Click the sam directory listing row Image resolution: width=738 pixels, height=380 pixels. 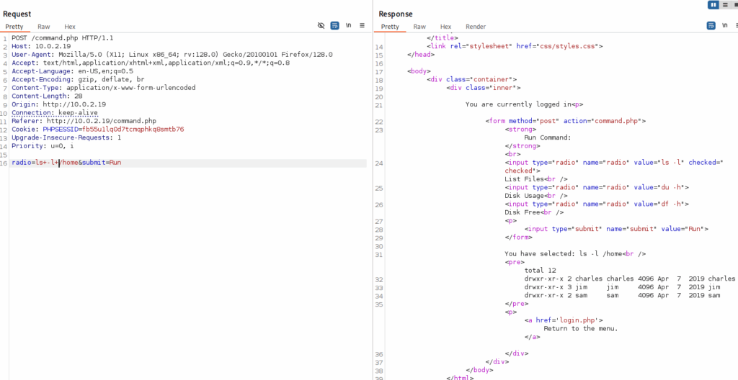[622, 295]
